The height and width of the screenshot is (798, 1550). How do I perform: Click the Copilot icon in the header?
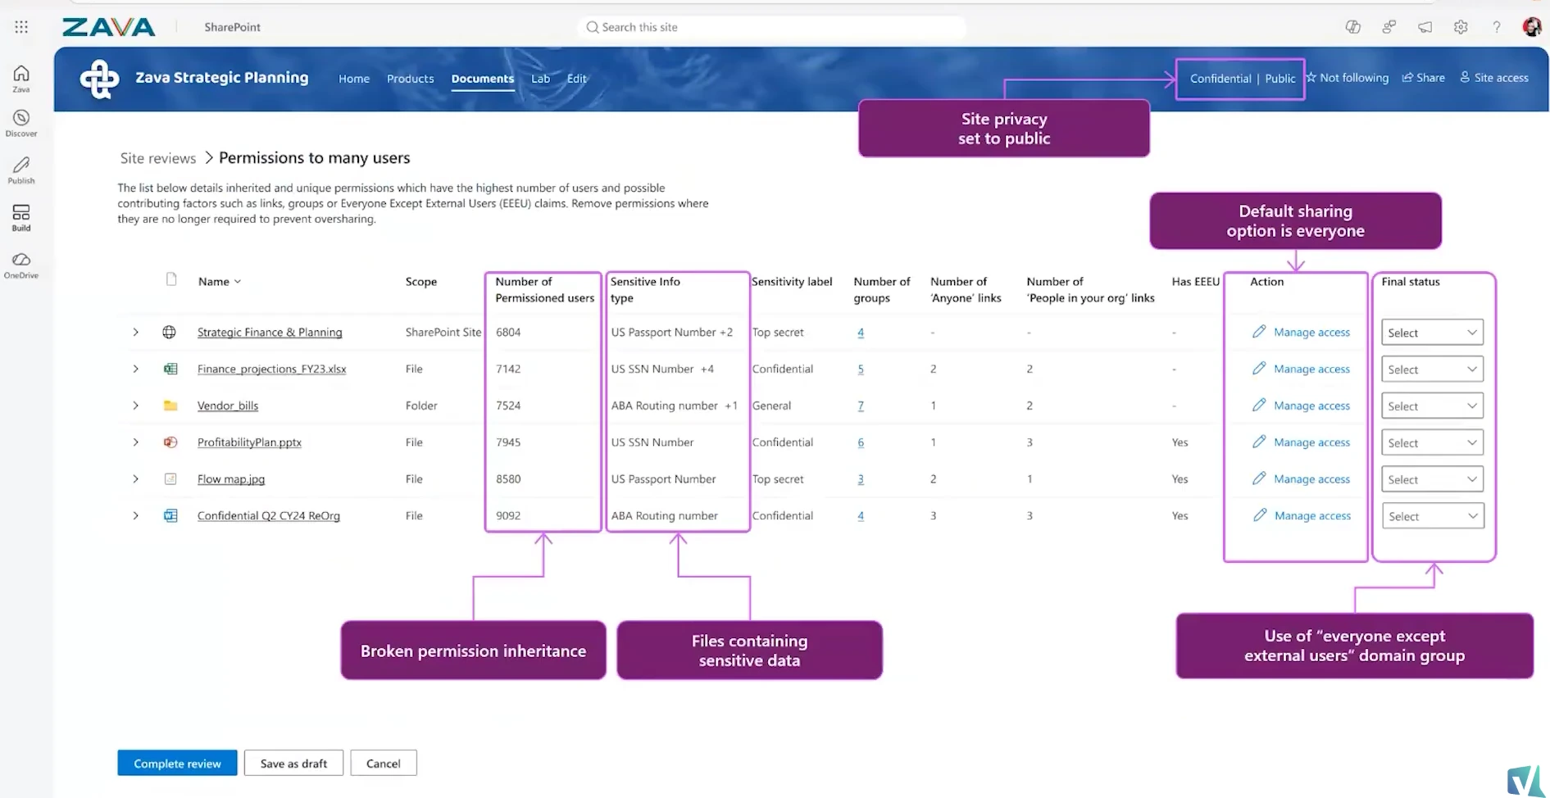tap(1352, 27)
